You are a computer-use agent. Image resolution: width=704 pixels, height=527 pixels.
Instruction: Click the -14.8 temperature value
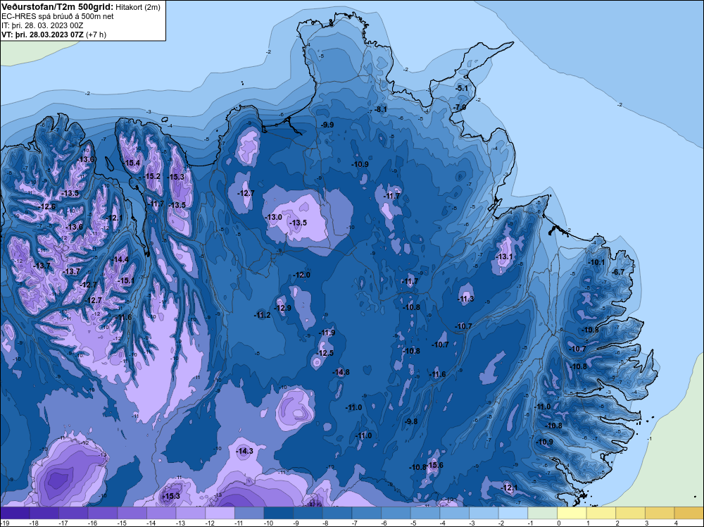pos(341,372)
